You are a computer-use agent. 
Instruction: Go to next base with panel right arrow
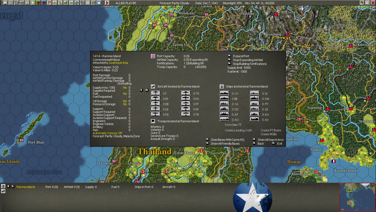point(147,90)
